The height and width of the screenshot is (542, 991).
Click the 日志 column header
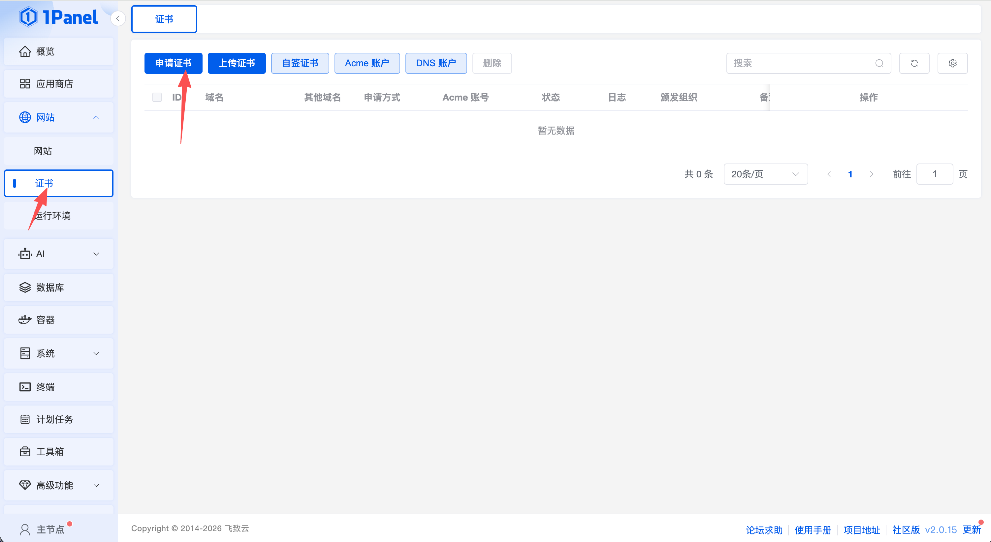click(x=617, y=97)
